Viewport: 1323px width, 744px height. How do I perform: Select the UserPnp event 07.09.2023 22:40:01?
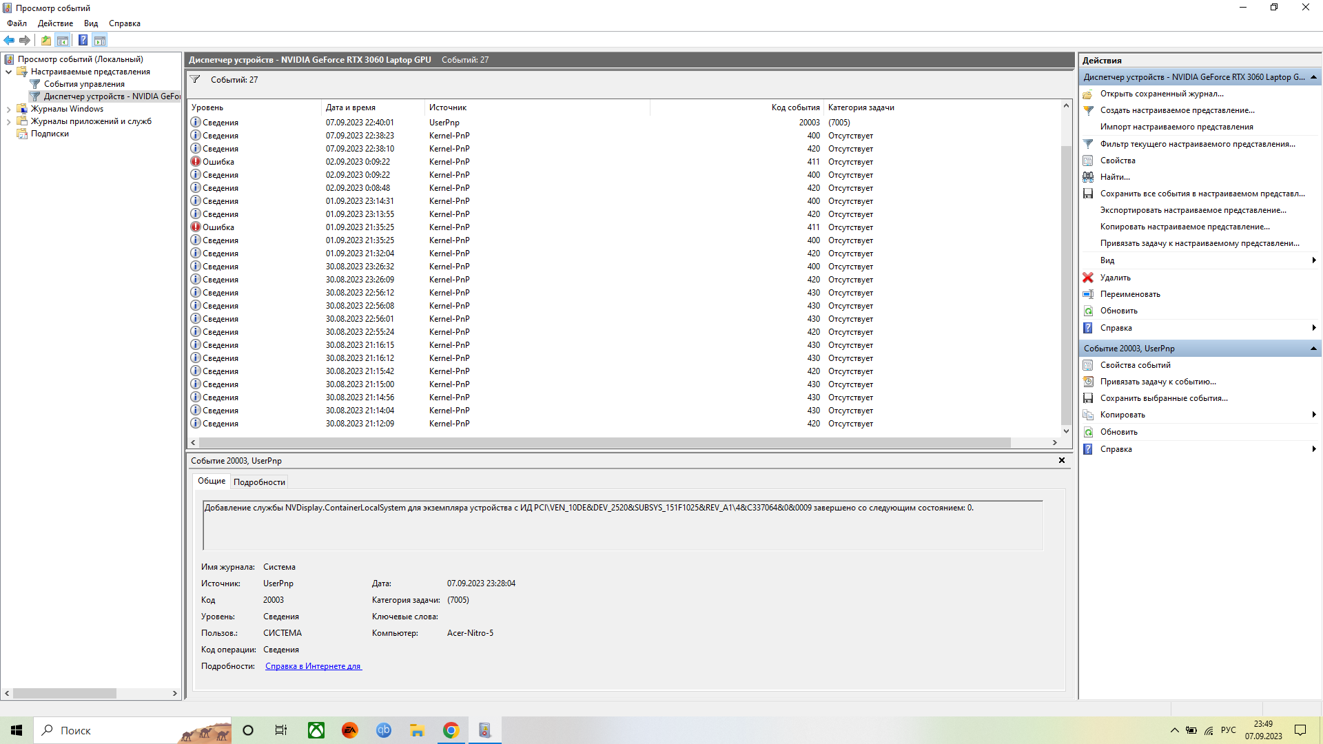(624, 123)
